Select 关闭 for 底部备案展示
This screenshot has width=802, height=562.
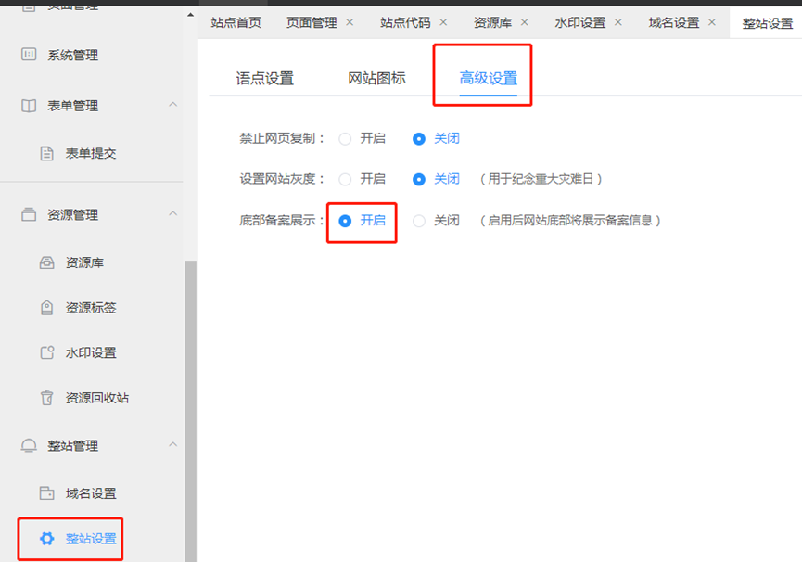pyautogui.click(x=419, y=221)
